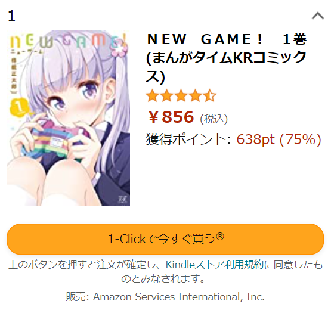Open the NEW GAME! 1巻 title link
Image resolution: width=331 pixels, height=310 pixels.
(226, 58)
